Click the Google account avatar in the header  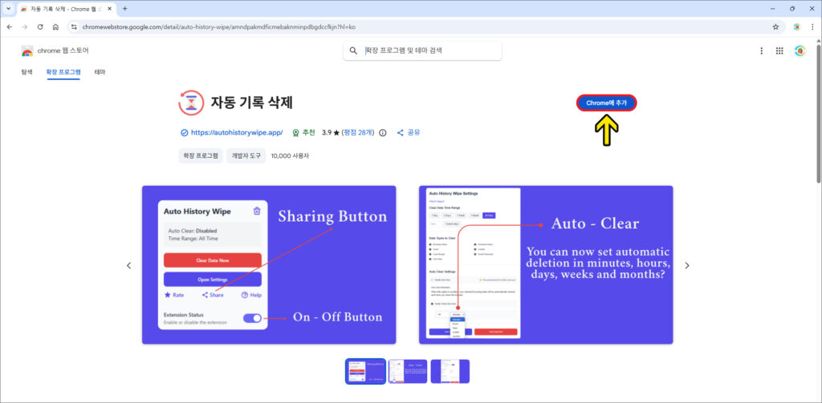click(x=800, y=50)
